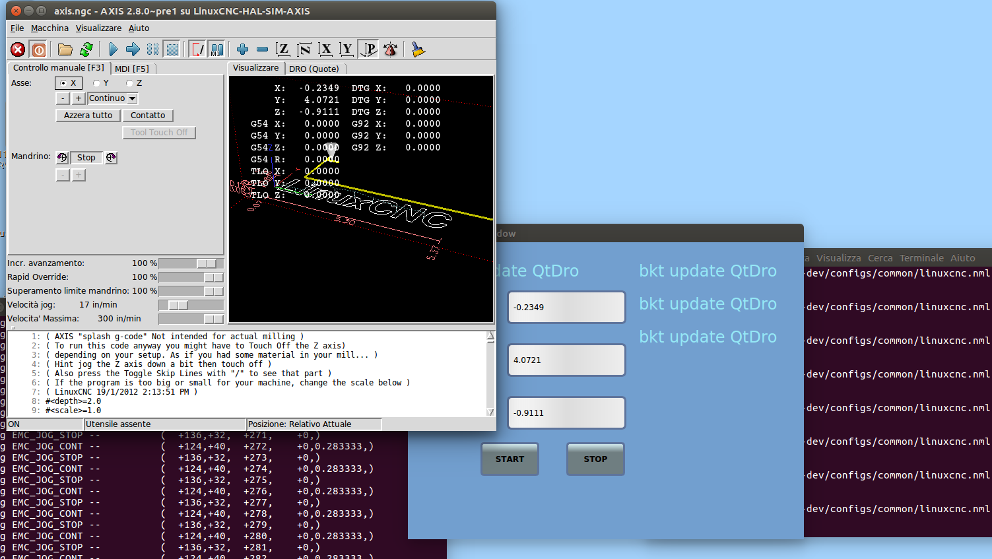
Task: Open a G-code file via folder icon
Action: pyautogui.click(x=65, y=49)
